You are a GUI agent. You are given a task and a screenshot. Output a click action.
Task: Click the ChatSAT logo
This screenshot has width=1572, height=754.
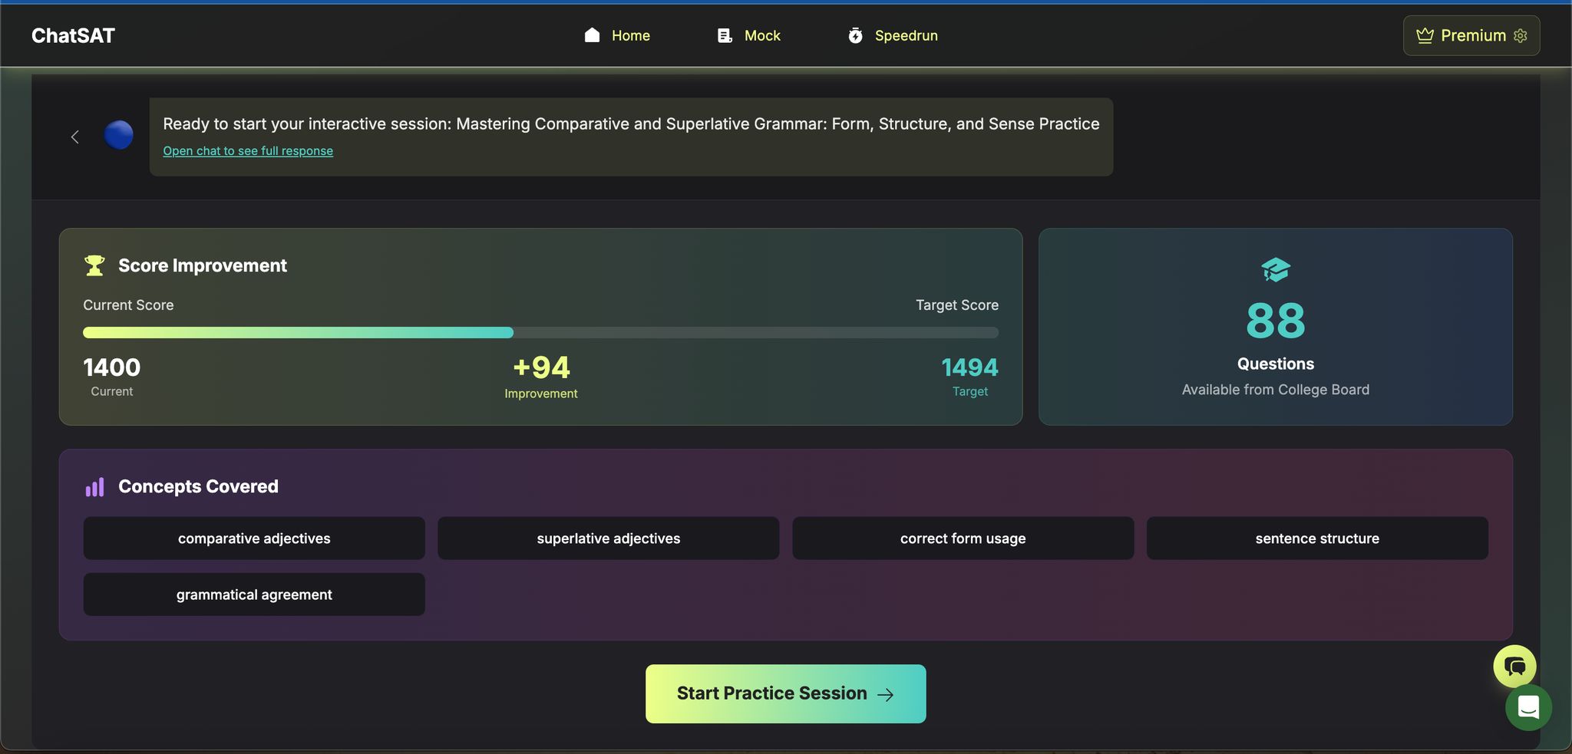click(73, 35)
